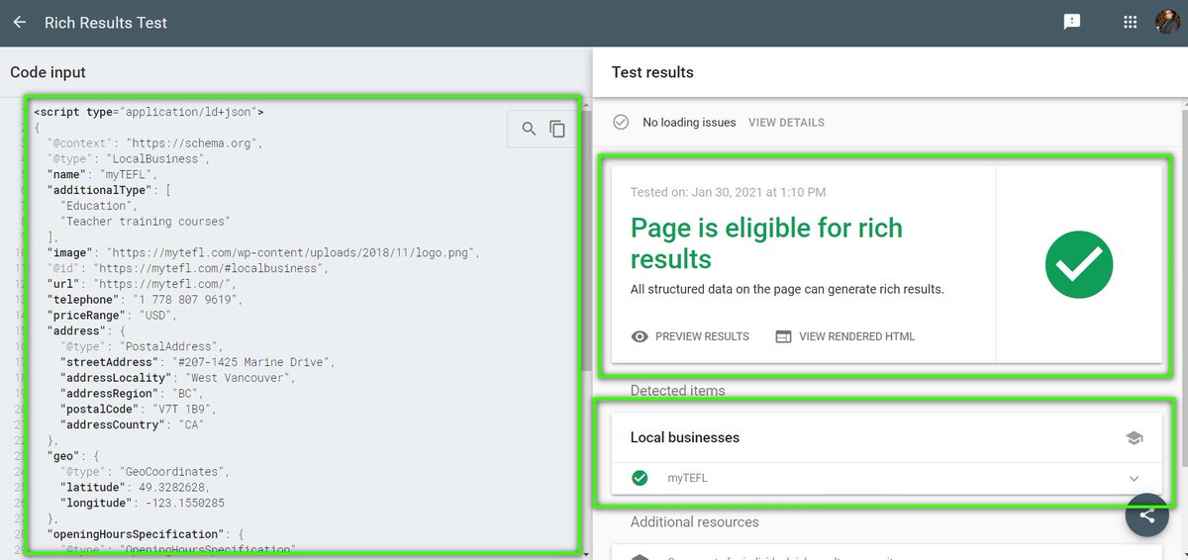Click the graduation cap icon in Local businesses
1188x560 pixels.
click(x=1135, y=437)
